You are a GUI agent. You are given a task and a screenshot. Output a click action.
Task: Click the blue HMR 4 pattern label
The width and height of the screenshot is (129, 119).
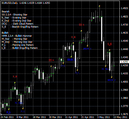87,49
